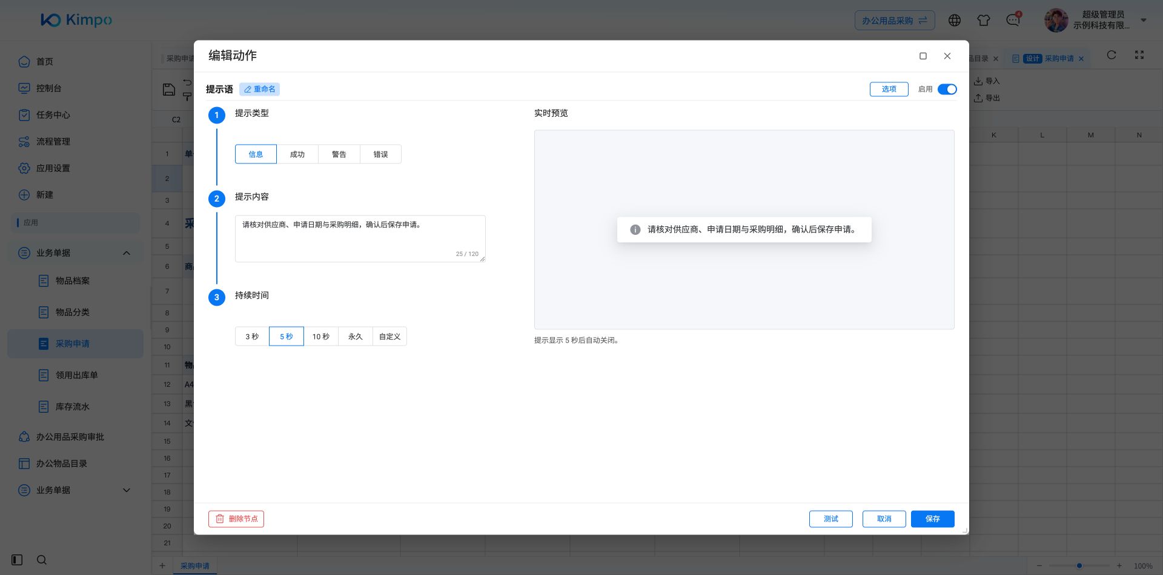The width and height of the screenshot is (1163, 575).
Task: Click 导入 in background toolbar
Action: [987, 81]
